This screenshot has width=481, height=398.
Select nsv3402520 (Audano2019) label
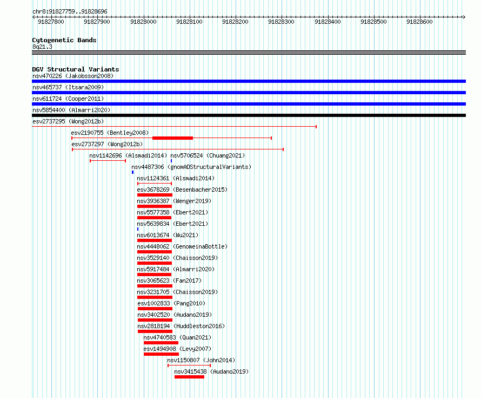point(175,315)
